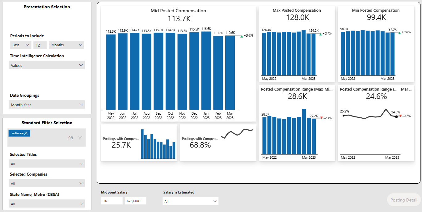
Task: Click green triangle on Max Posted Compensation
Action: click(x=320, y=34)
